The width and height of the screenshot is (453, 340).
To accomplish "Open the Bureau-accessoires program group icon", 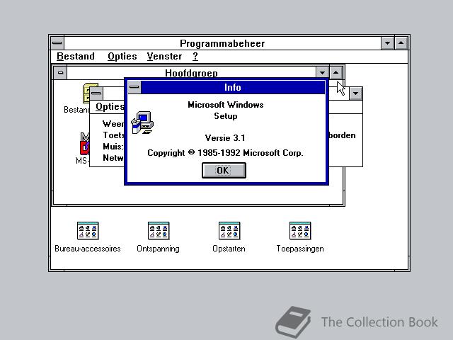I will pos(88,230).
